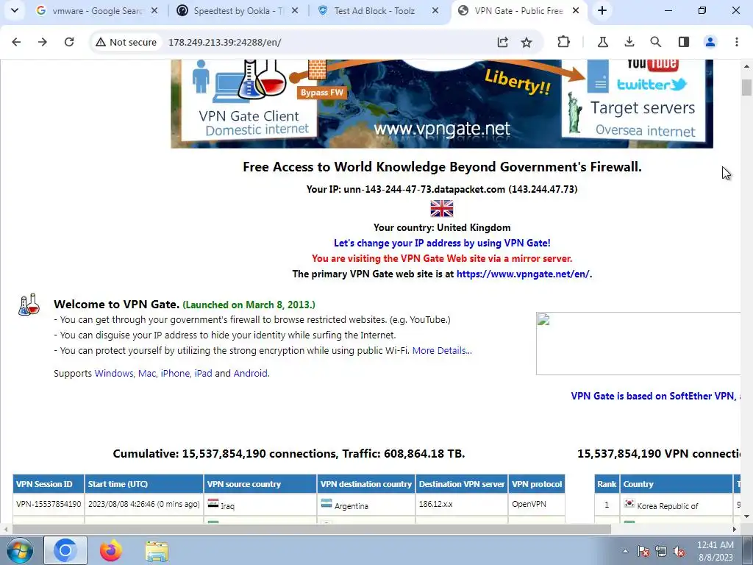Open the iPad support link
This screenshot has width=753, height=565.
[x=203, y=373]
